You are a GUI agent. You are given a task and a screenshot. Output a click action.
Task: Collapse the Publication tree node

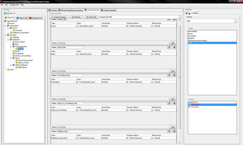pos(8,40)
